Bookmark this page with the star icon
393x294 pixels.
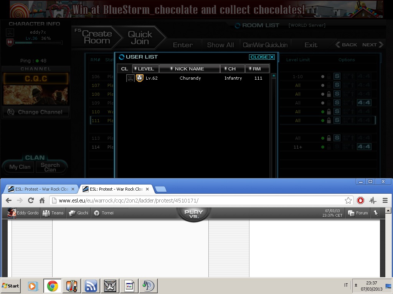(x=348, y=200)
